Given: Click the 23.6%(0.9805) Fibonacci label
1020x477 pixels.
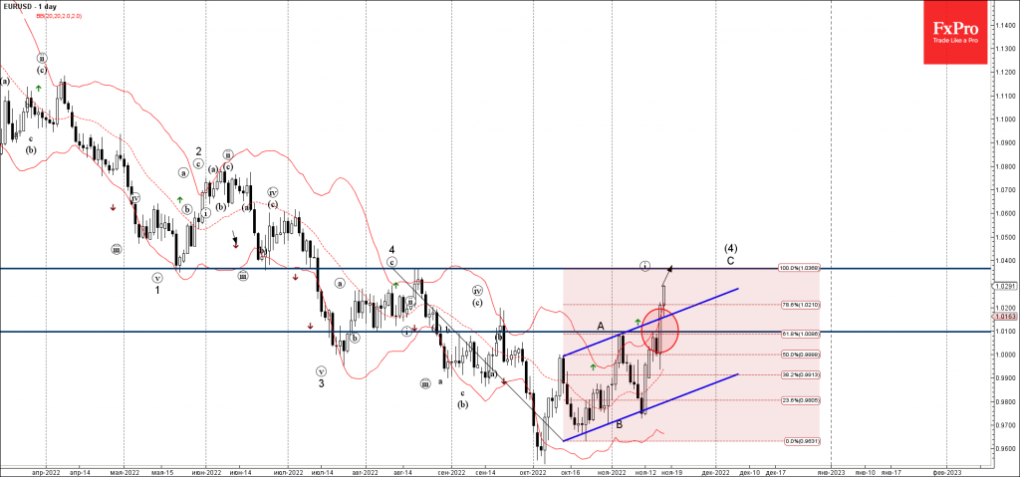Looking at the screenshot, I should (800, 401).
